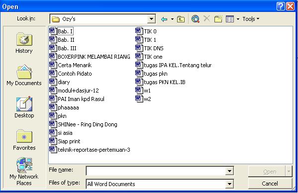Viewport: 298px width, 193px height.
Task: Select Word icon of tugas pkn
Action: [x=139, y=73]
